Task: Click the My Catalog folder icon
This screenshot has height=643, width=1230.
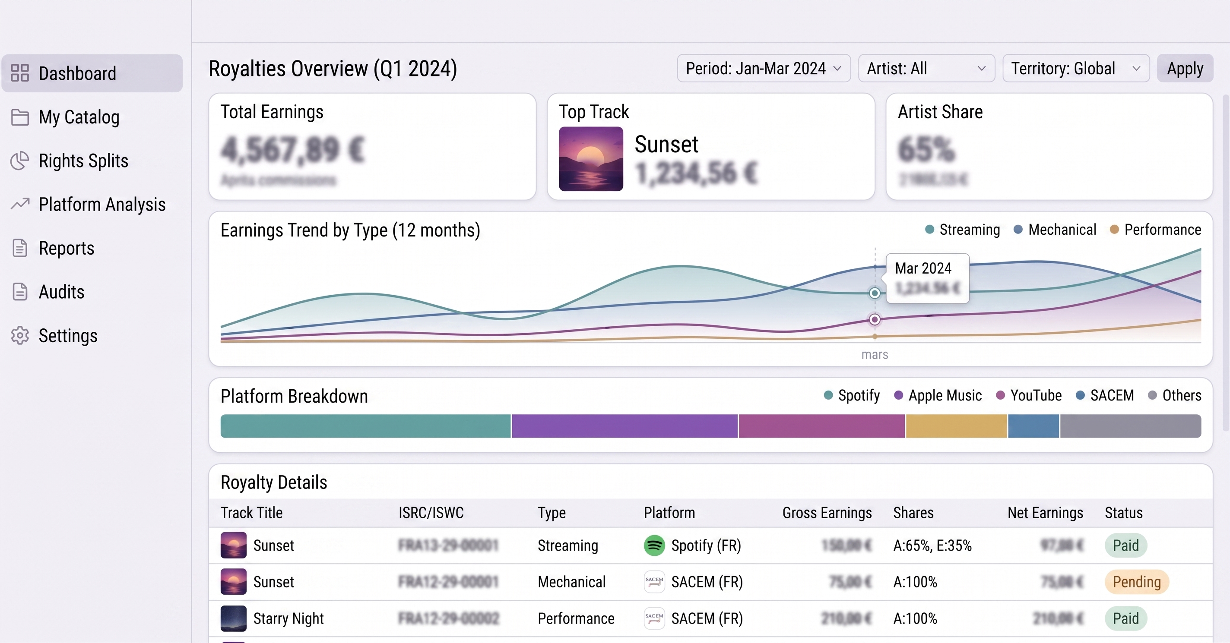Action: point(20,117)
